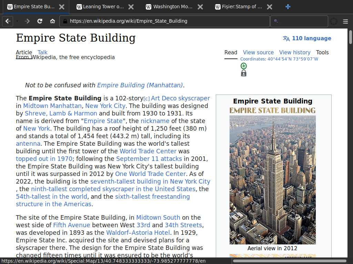Switch to the Leaning Tower tab
353x264 pixels.
(x=103, y=7)
